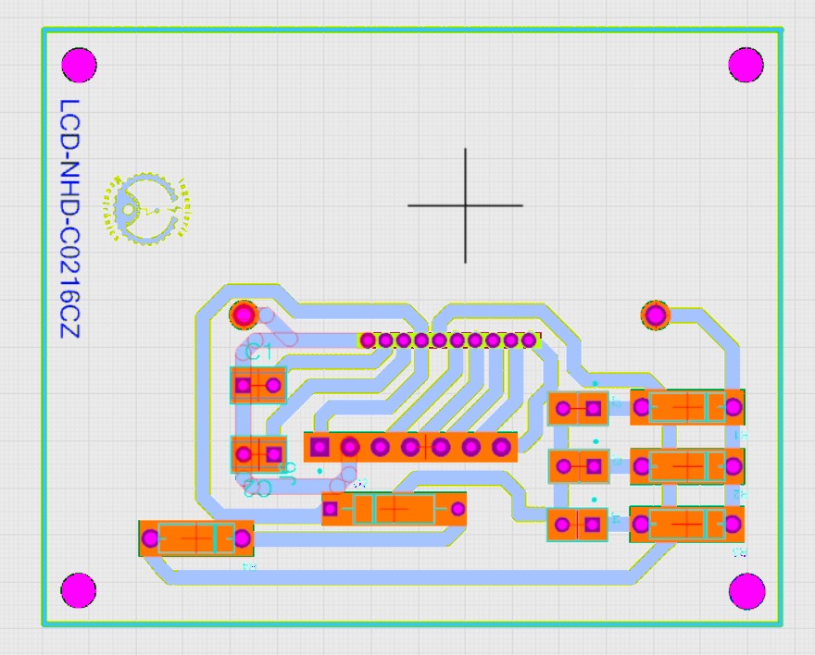Click the bottom-left corner mounting hole
Viewport: 815px width, 655px height.
tap(79, 590)
